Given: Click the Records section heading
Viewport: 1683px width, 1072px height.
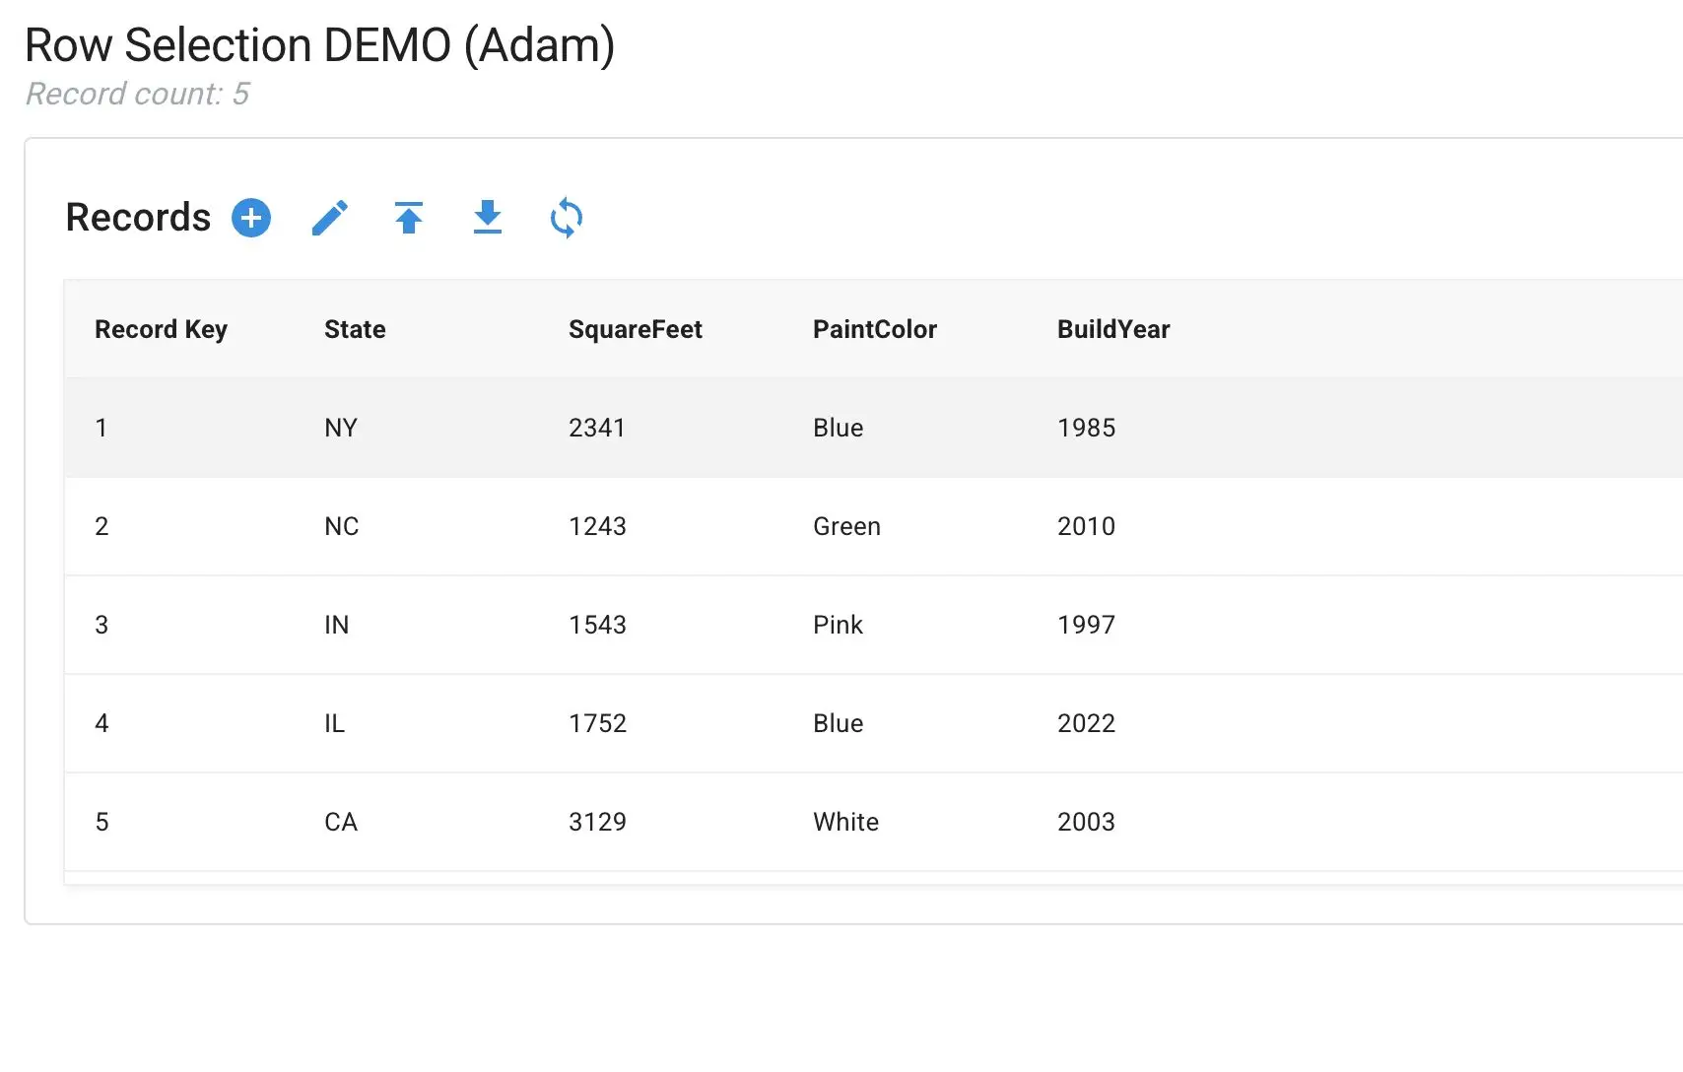Looking at the screenshot, I should point(138,218).
